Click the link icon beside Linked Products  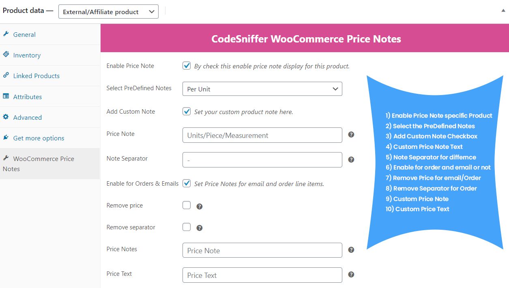point(6,75)
